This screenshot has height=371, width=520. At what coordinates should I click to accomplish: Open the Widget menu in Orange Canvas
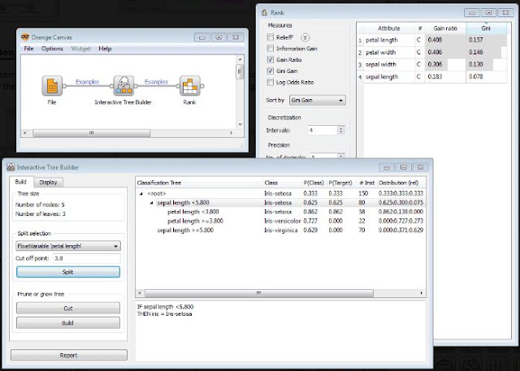(x=80, y=49)
